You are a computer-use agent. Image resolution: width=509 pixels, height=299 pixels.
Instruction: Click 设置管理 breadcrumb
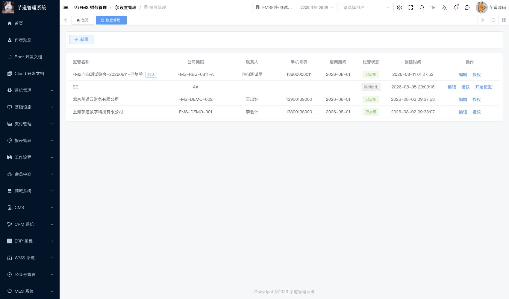[125, 7]
